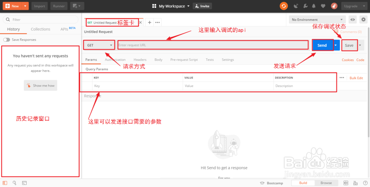This screenshot has height=187, width=370.
Task: Select the Settings request tab
Action: point(228,60)
